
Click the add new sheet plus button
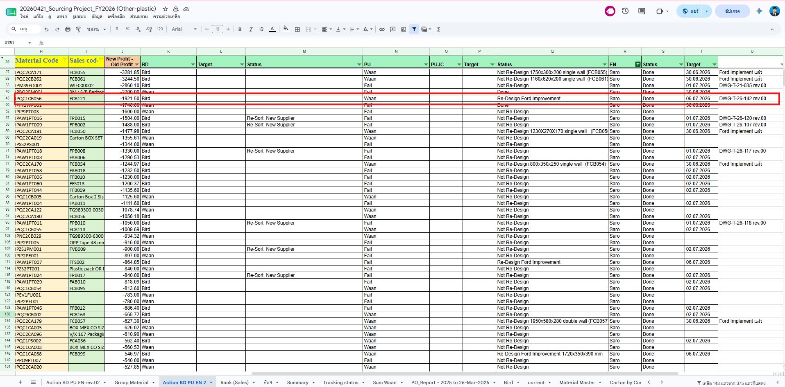(20, 382)
